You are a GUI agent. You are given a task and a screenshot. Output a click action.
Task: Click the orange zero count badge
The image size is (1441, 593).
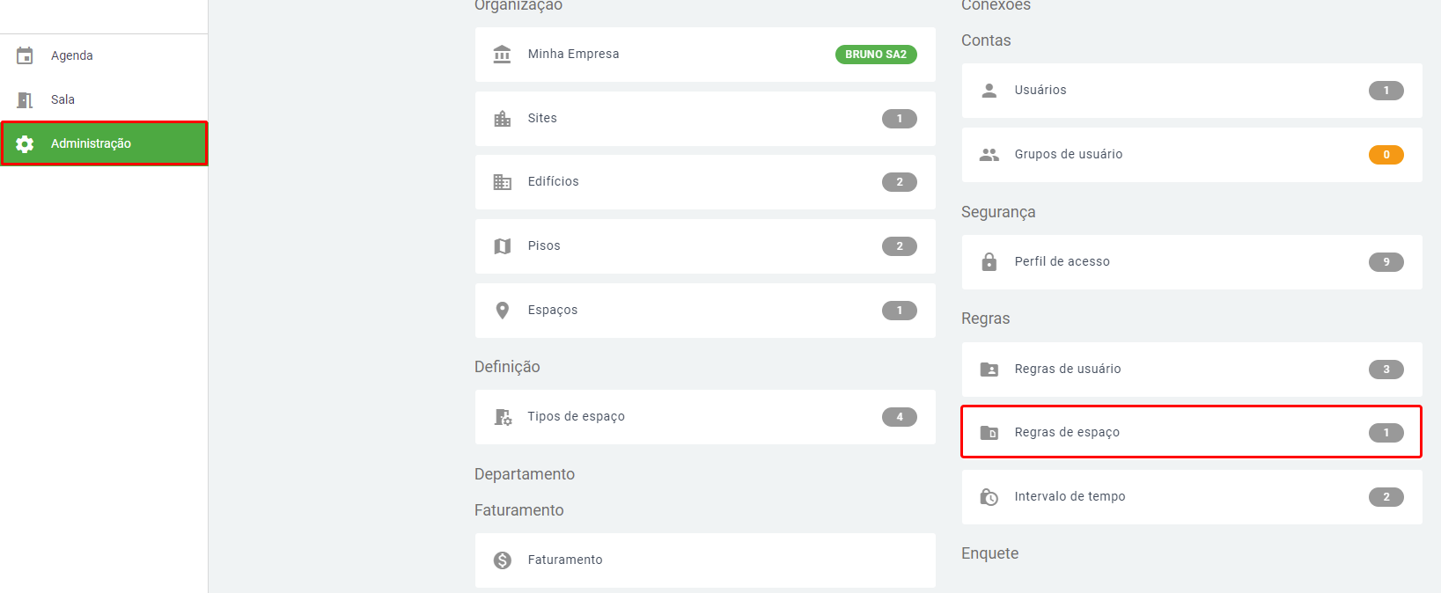click(x=1386, y=155)
